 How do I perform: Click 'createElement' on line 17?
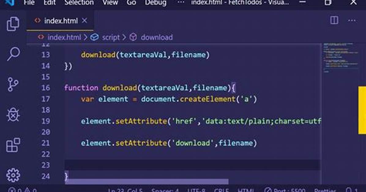click(207, 99)
